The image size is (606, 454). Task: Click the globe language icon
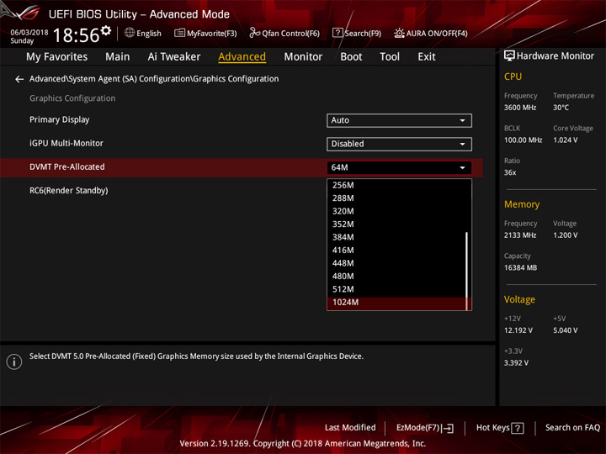pyautogui.click(x=130, y=33)
